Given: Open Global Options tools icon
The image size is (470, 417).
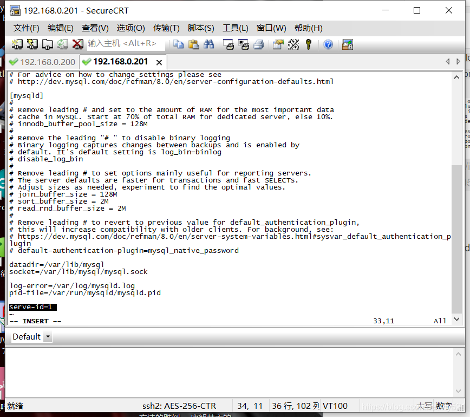Looking at the screenshot, I should tap(293, 44).
